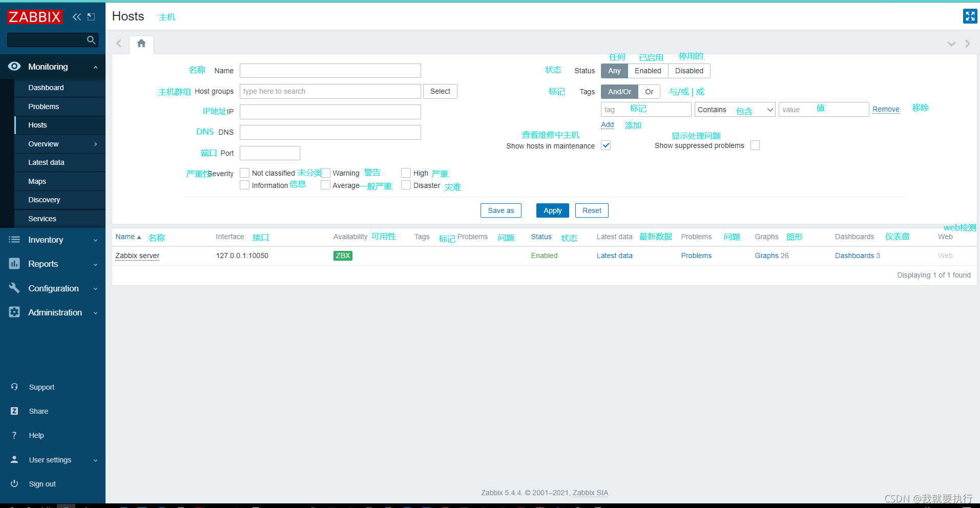Hide sidebar using the square icon

pyautogui.click(x=91, y=17)
